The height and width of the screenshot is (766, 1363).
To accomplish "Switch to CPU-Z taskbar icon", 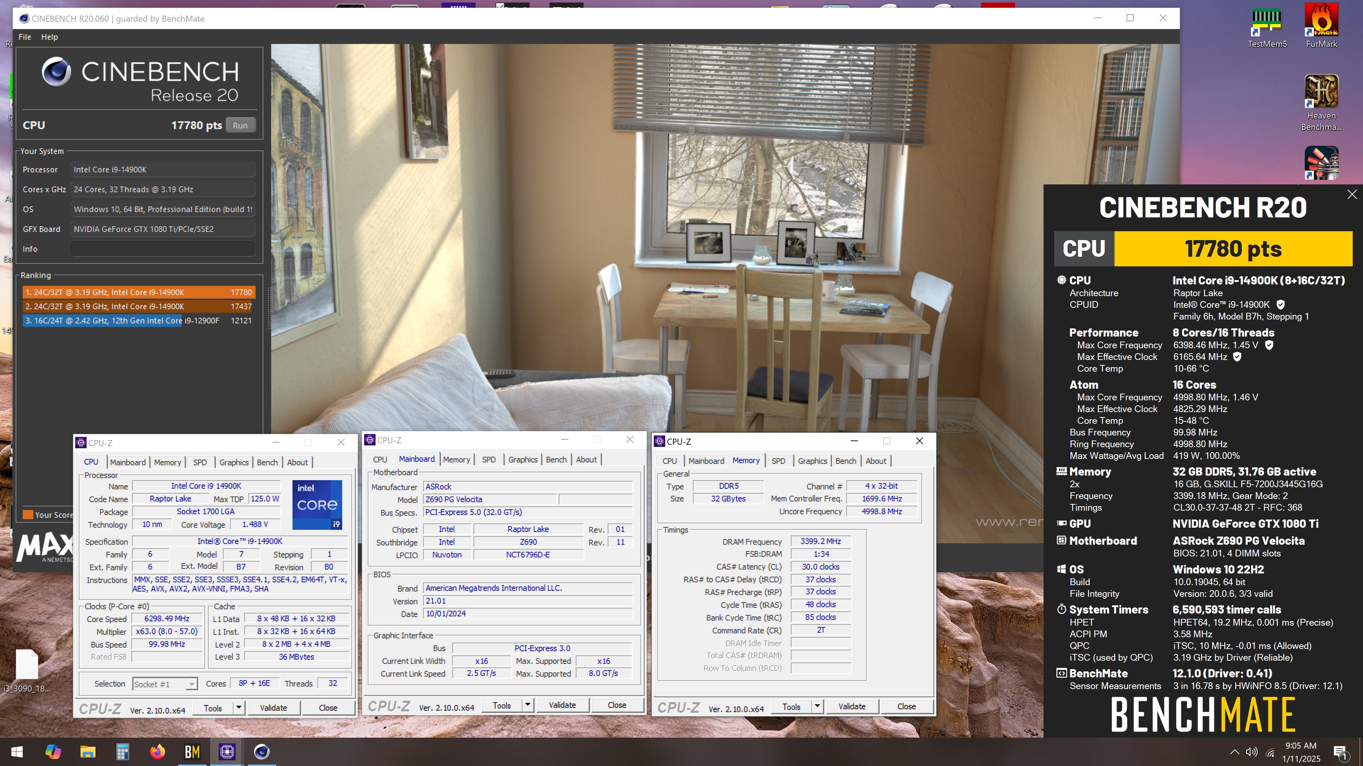I will (x=227, y=751).
